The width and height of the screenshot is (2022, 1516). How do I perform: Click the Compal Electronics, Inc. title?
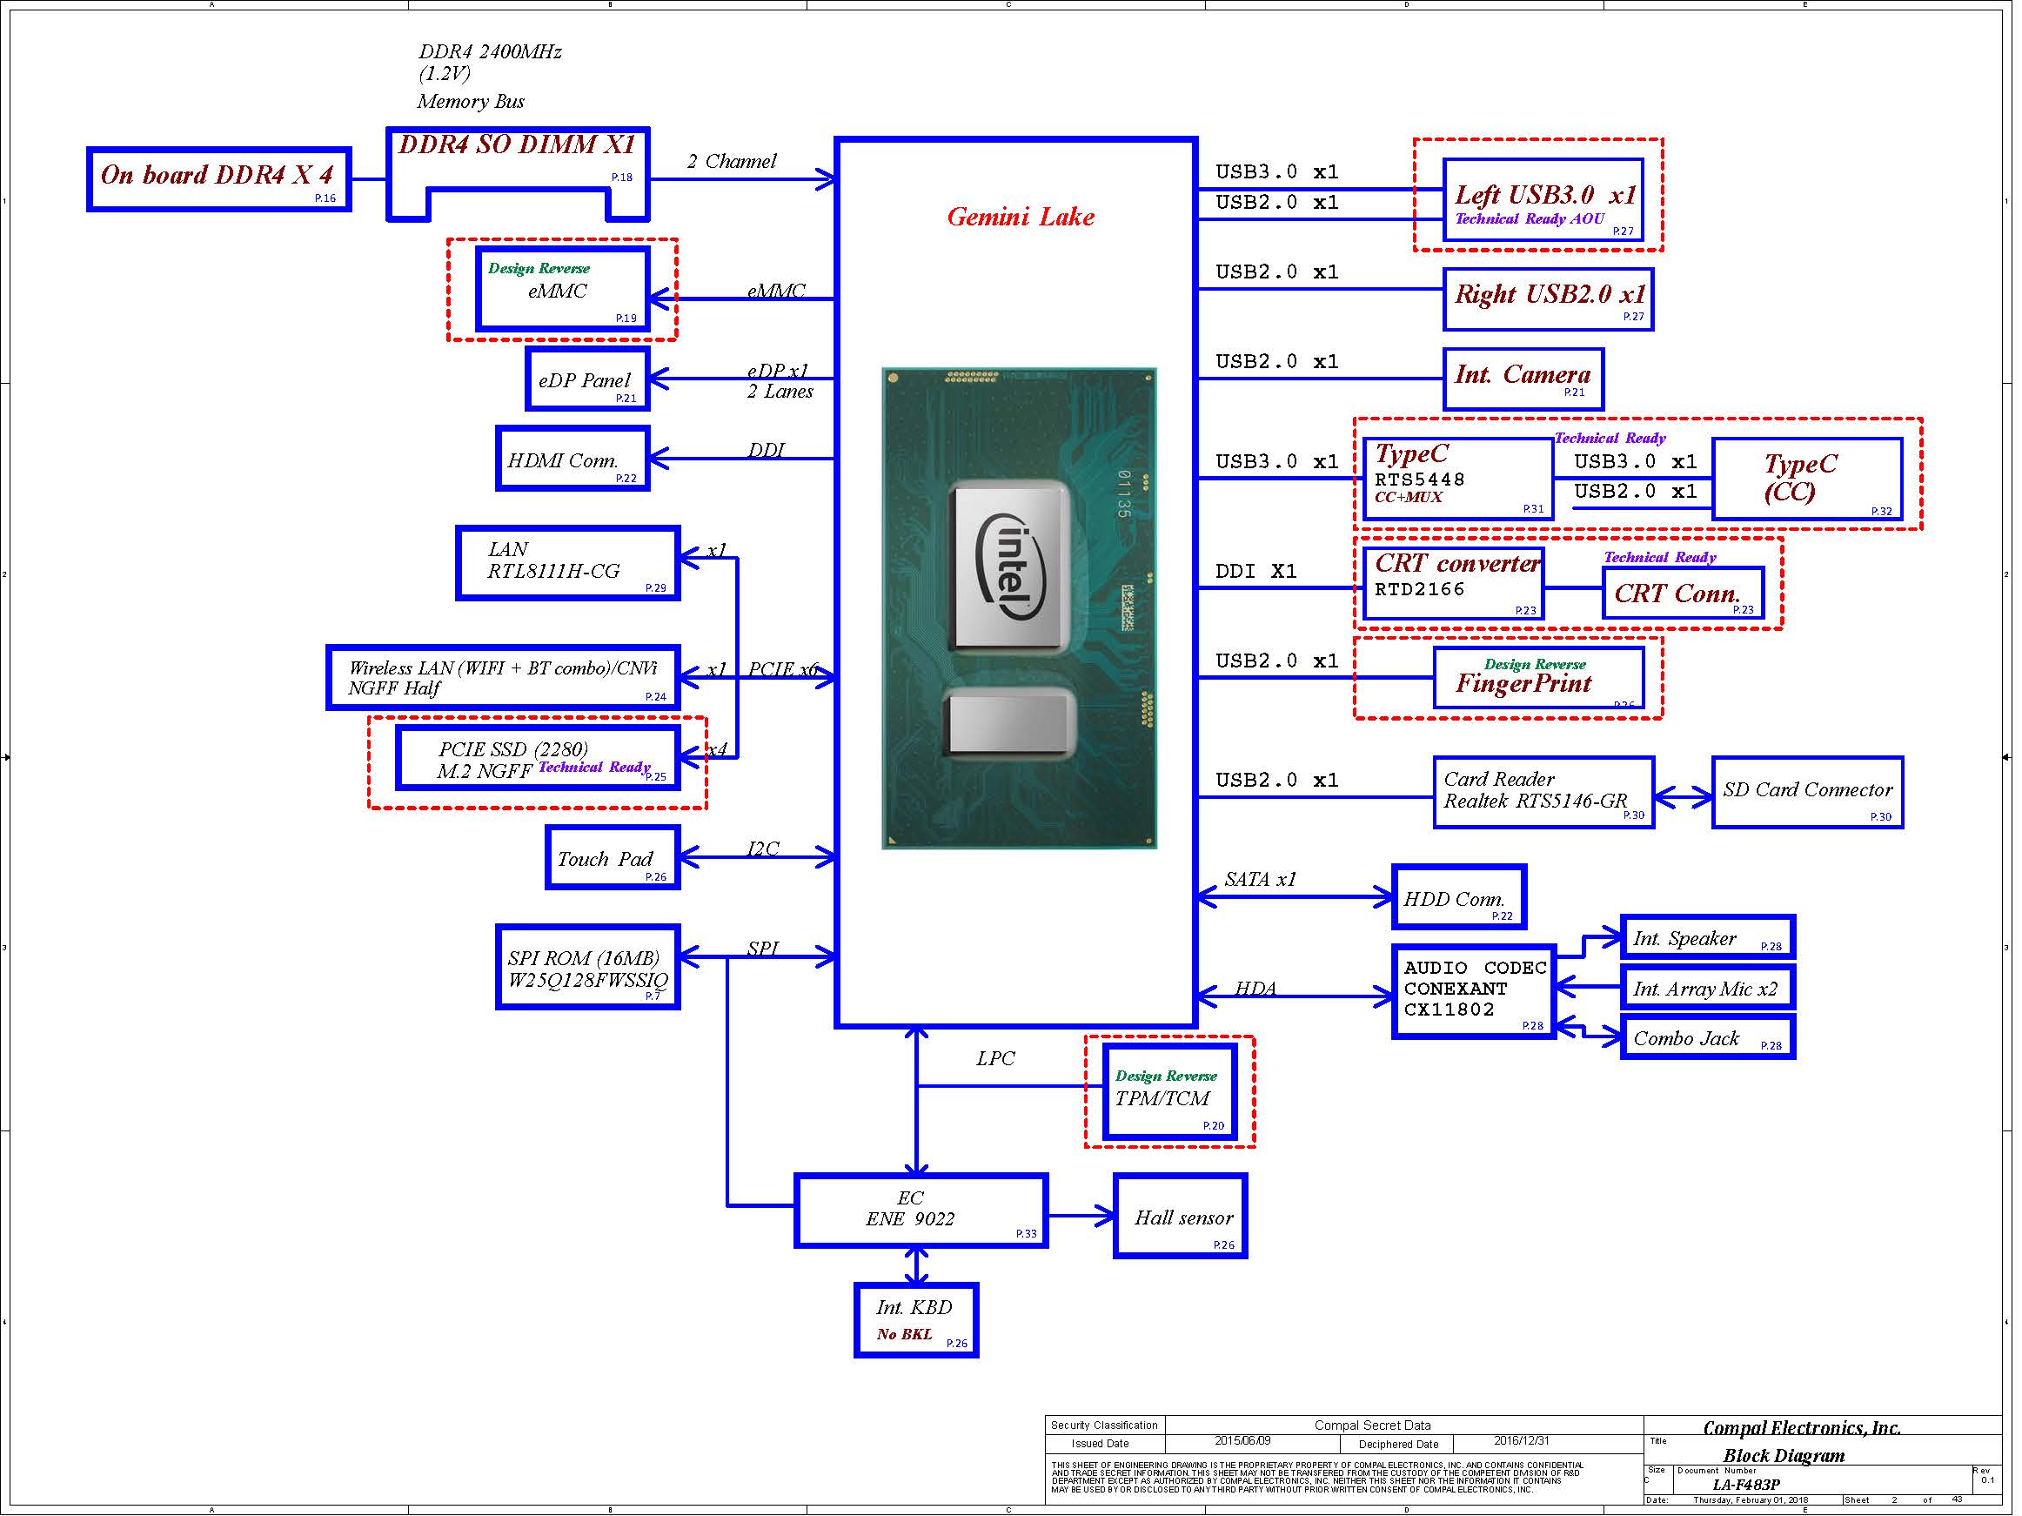coord(1802,1428)
